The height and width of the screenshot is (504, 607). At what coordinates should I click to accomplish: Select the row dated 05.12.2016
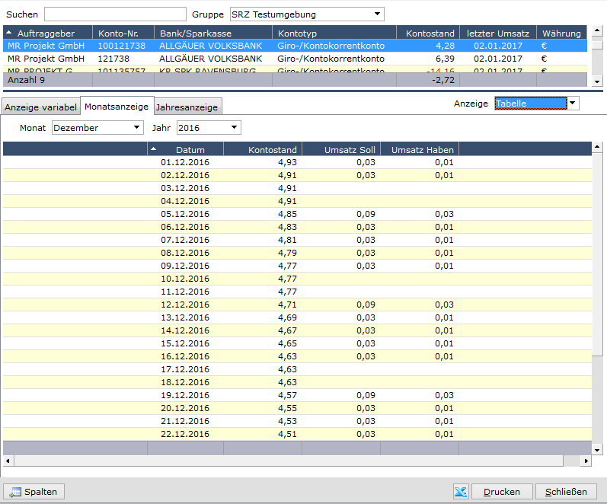coord(297,214)
